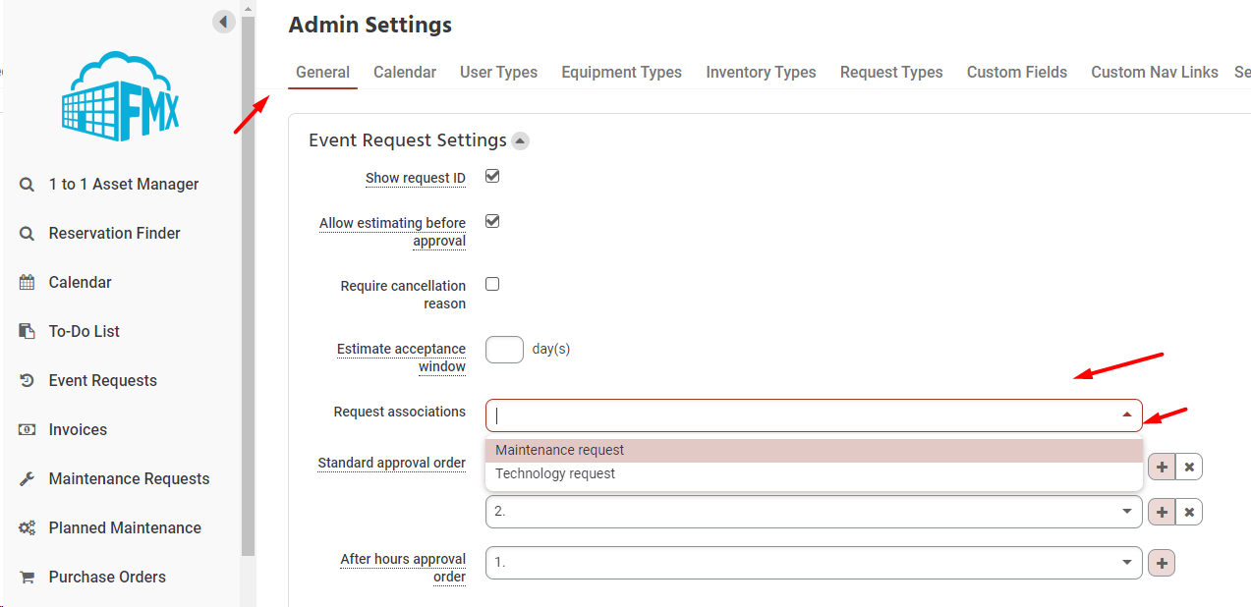Click the To-Do List clipboard icon
The width and height of the screenshot is (1251, 607).
[28, 331]
